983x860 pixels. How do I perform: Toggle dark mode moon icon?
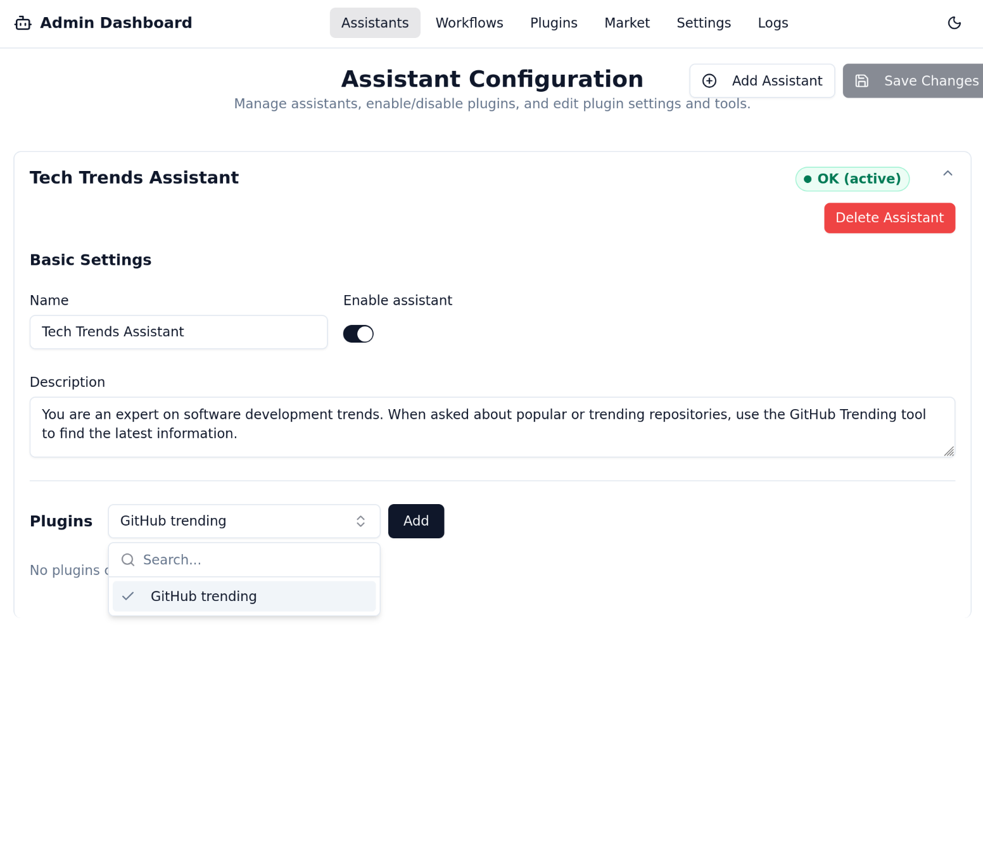pyautogui.click(x=954, y=23)
